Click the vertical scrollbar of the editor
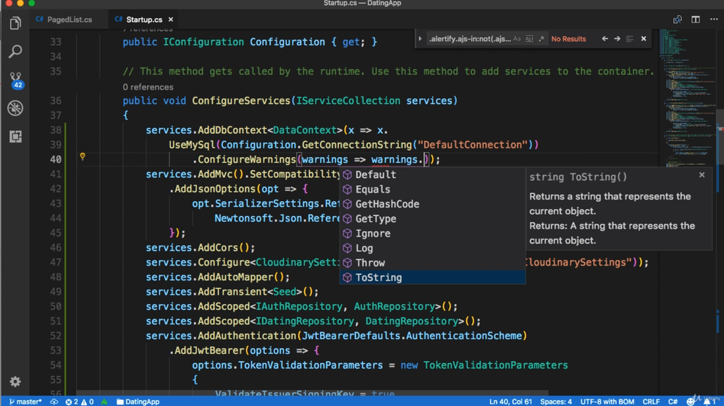 (x=720, y=212)
